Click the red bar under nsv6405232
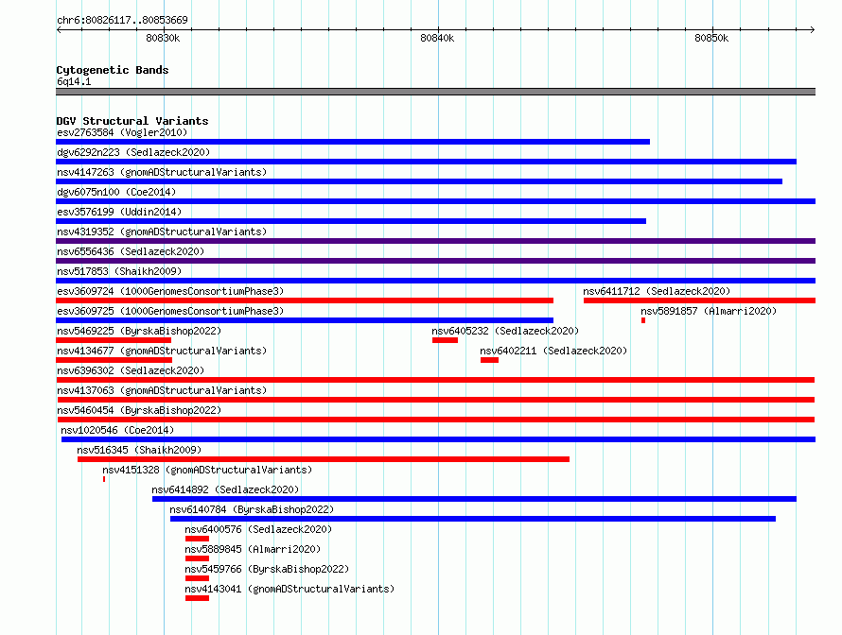842x635 pixels. point(446,340)
